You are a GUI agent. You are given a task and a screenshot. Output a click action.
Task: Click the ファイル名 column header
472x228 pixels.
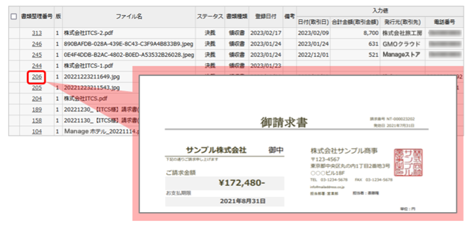[129, 17]
